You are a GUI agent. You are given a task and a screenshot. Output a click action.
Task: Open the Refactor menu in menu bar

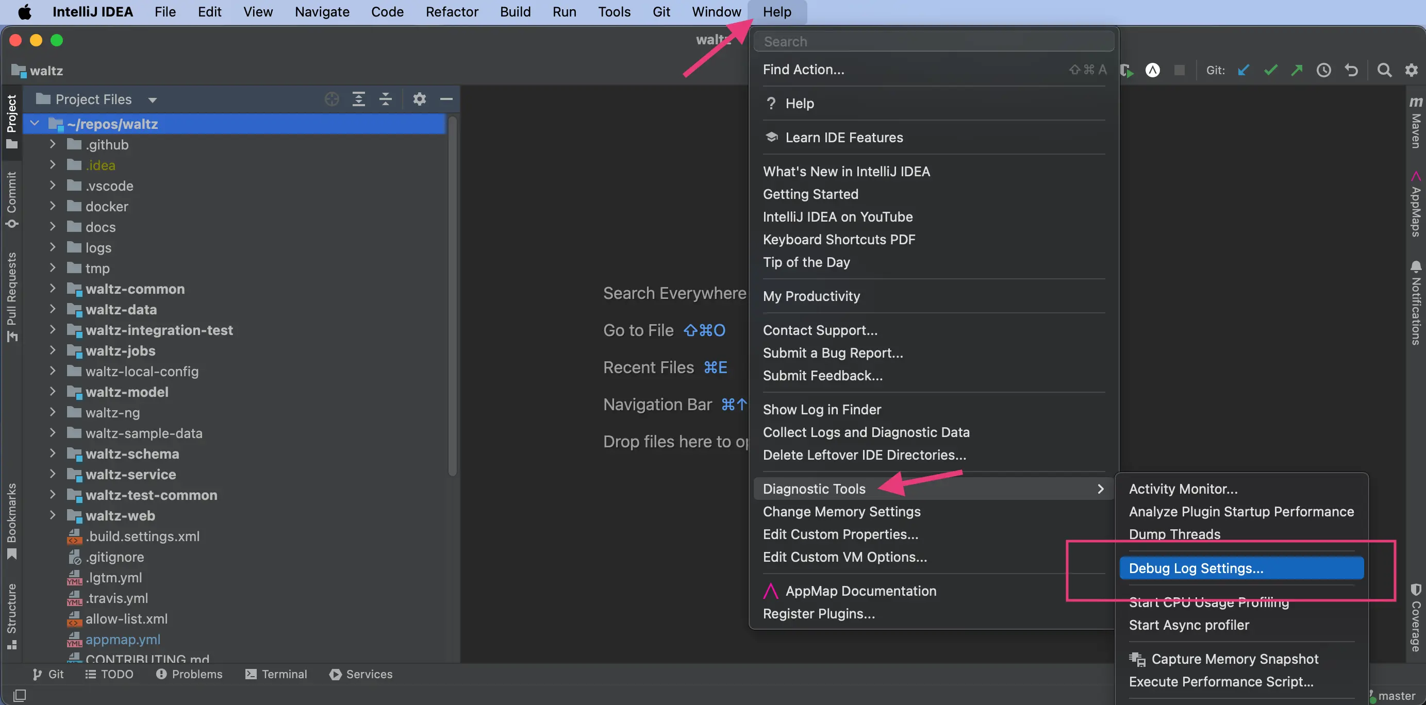452,12
